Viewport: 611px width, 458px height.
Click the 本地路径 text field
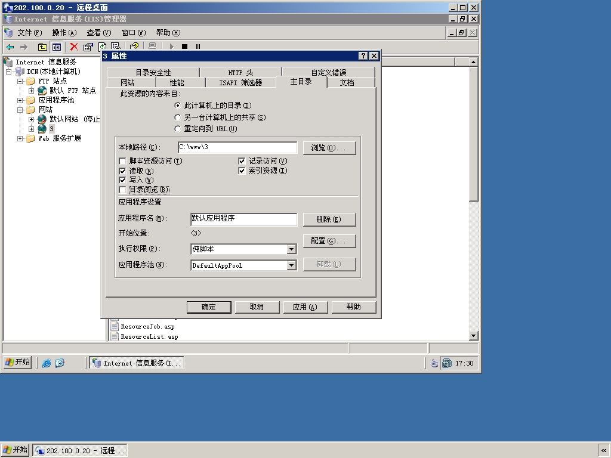237,147
